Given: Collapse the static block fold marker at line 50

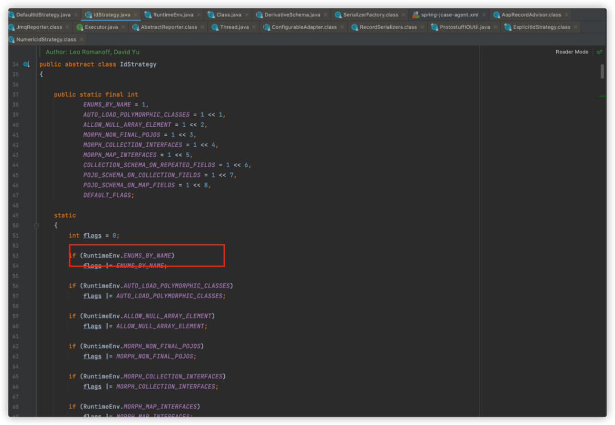Looking at the screenshot, I should pos(36,226).
